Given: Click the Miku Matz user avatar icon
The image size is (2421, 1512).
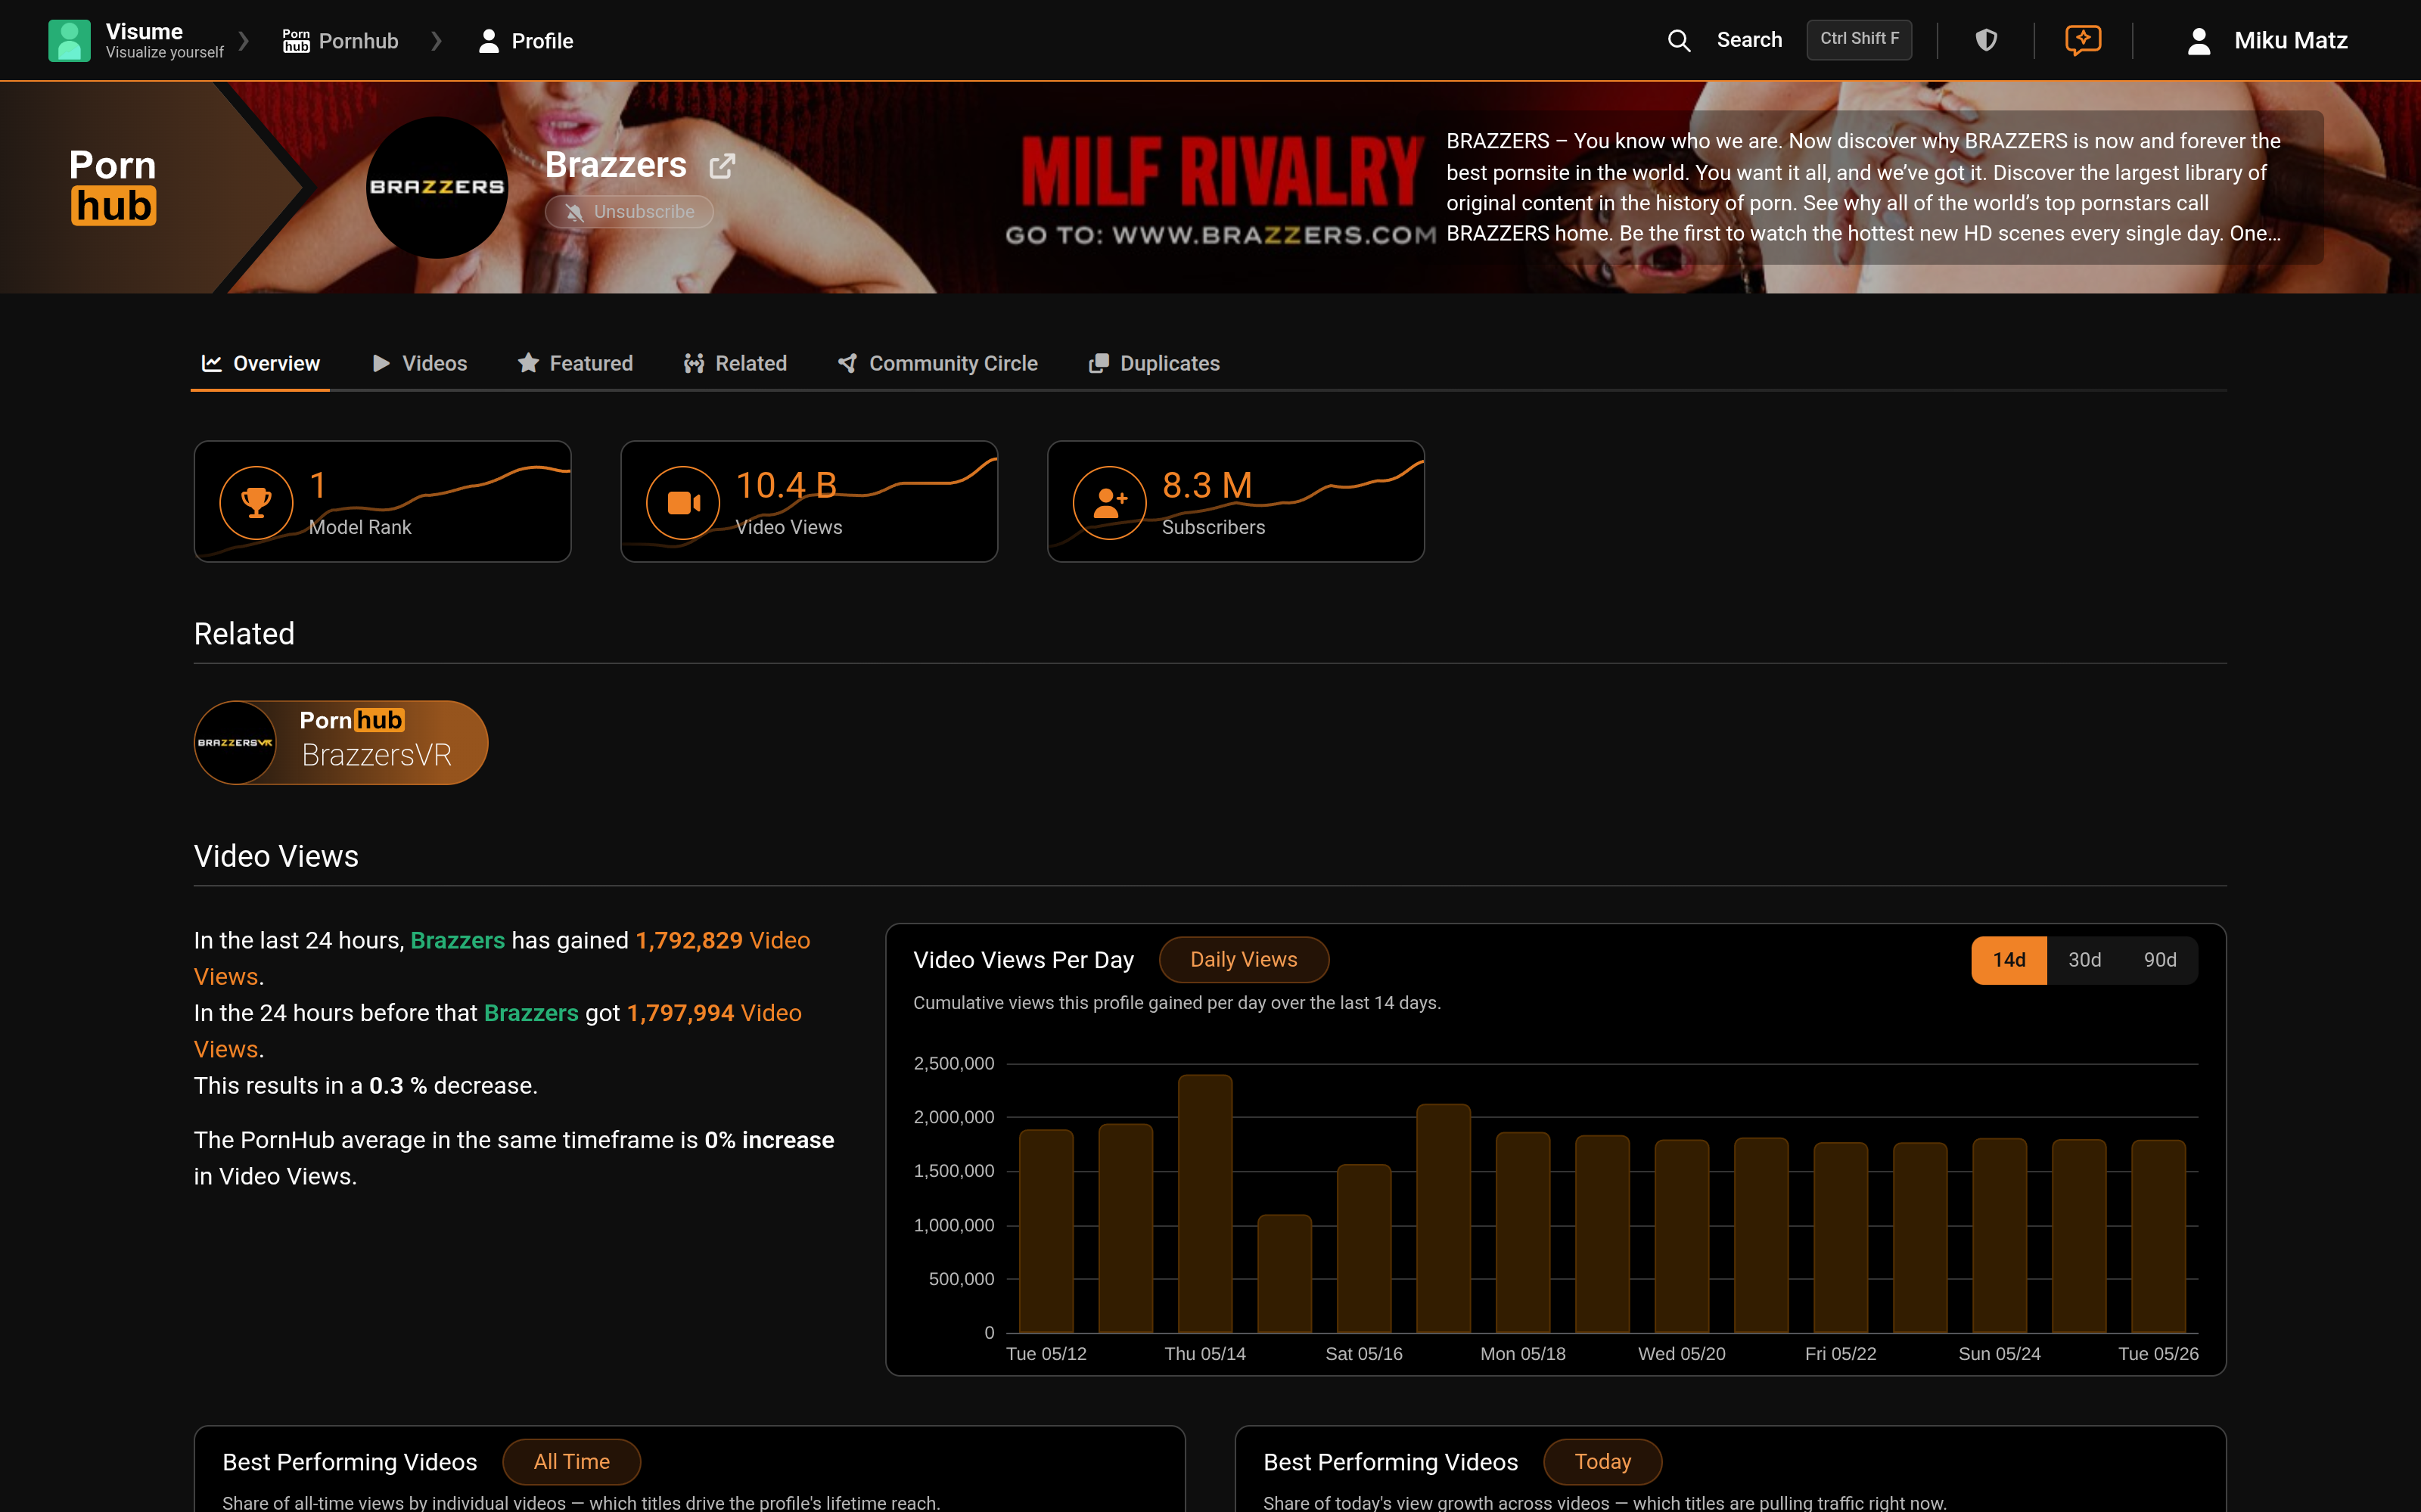Looking at the screenshot, I should click(2198, 40).
